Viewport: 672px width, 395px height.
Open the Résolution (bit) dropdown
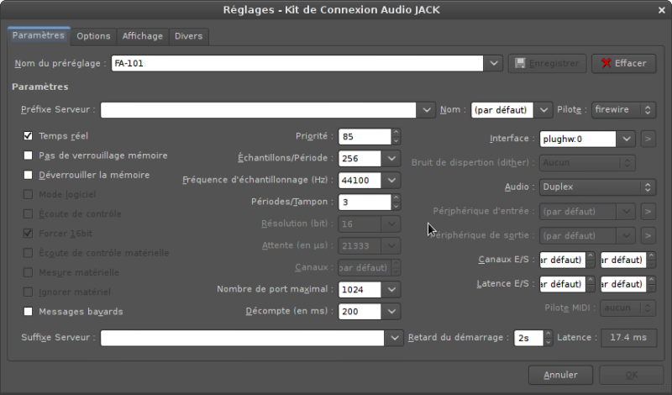[x=391, y=224]
